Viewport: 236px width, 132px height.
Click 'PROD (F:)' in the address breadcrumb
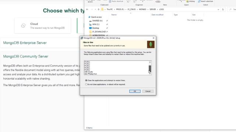coord(120,9)
